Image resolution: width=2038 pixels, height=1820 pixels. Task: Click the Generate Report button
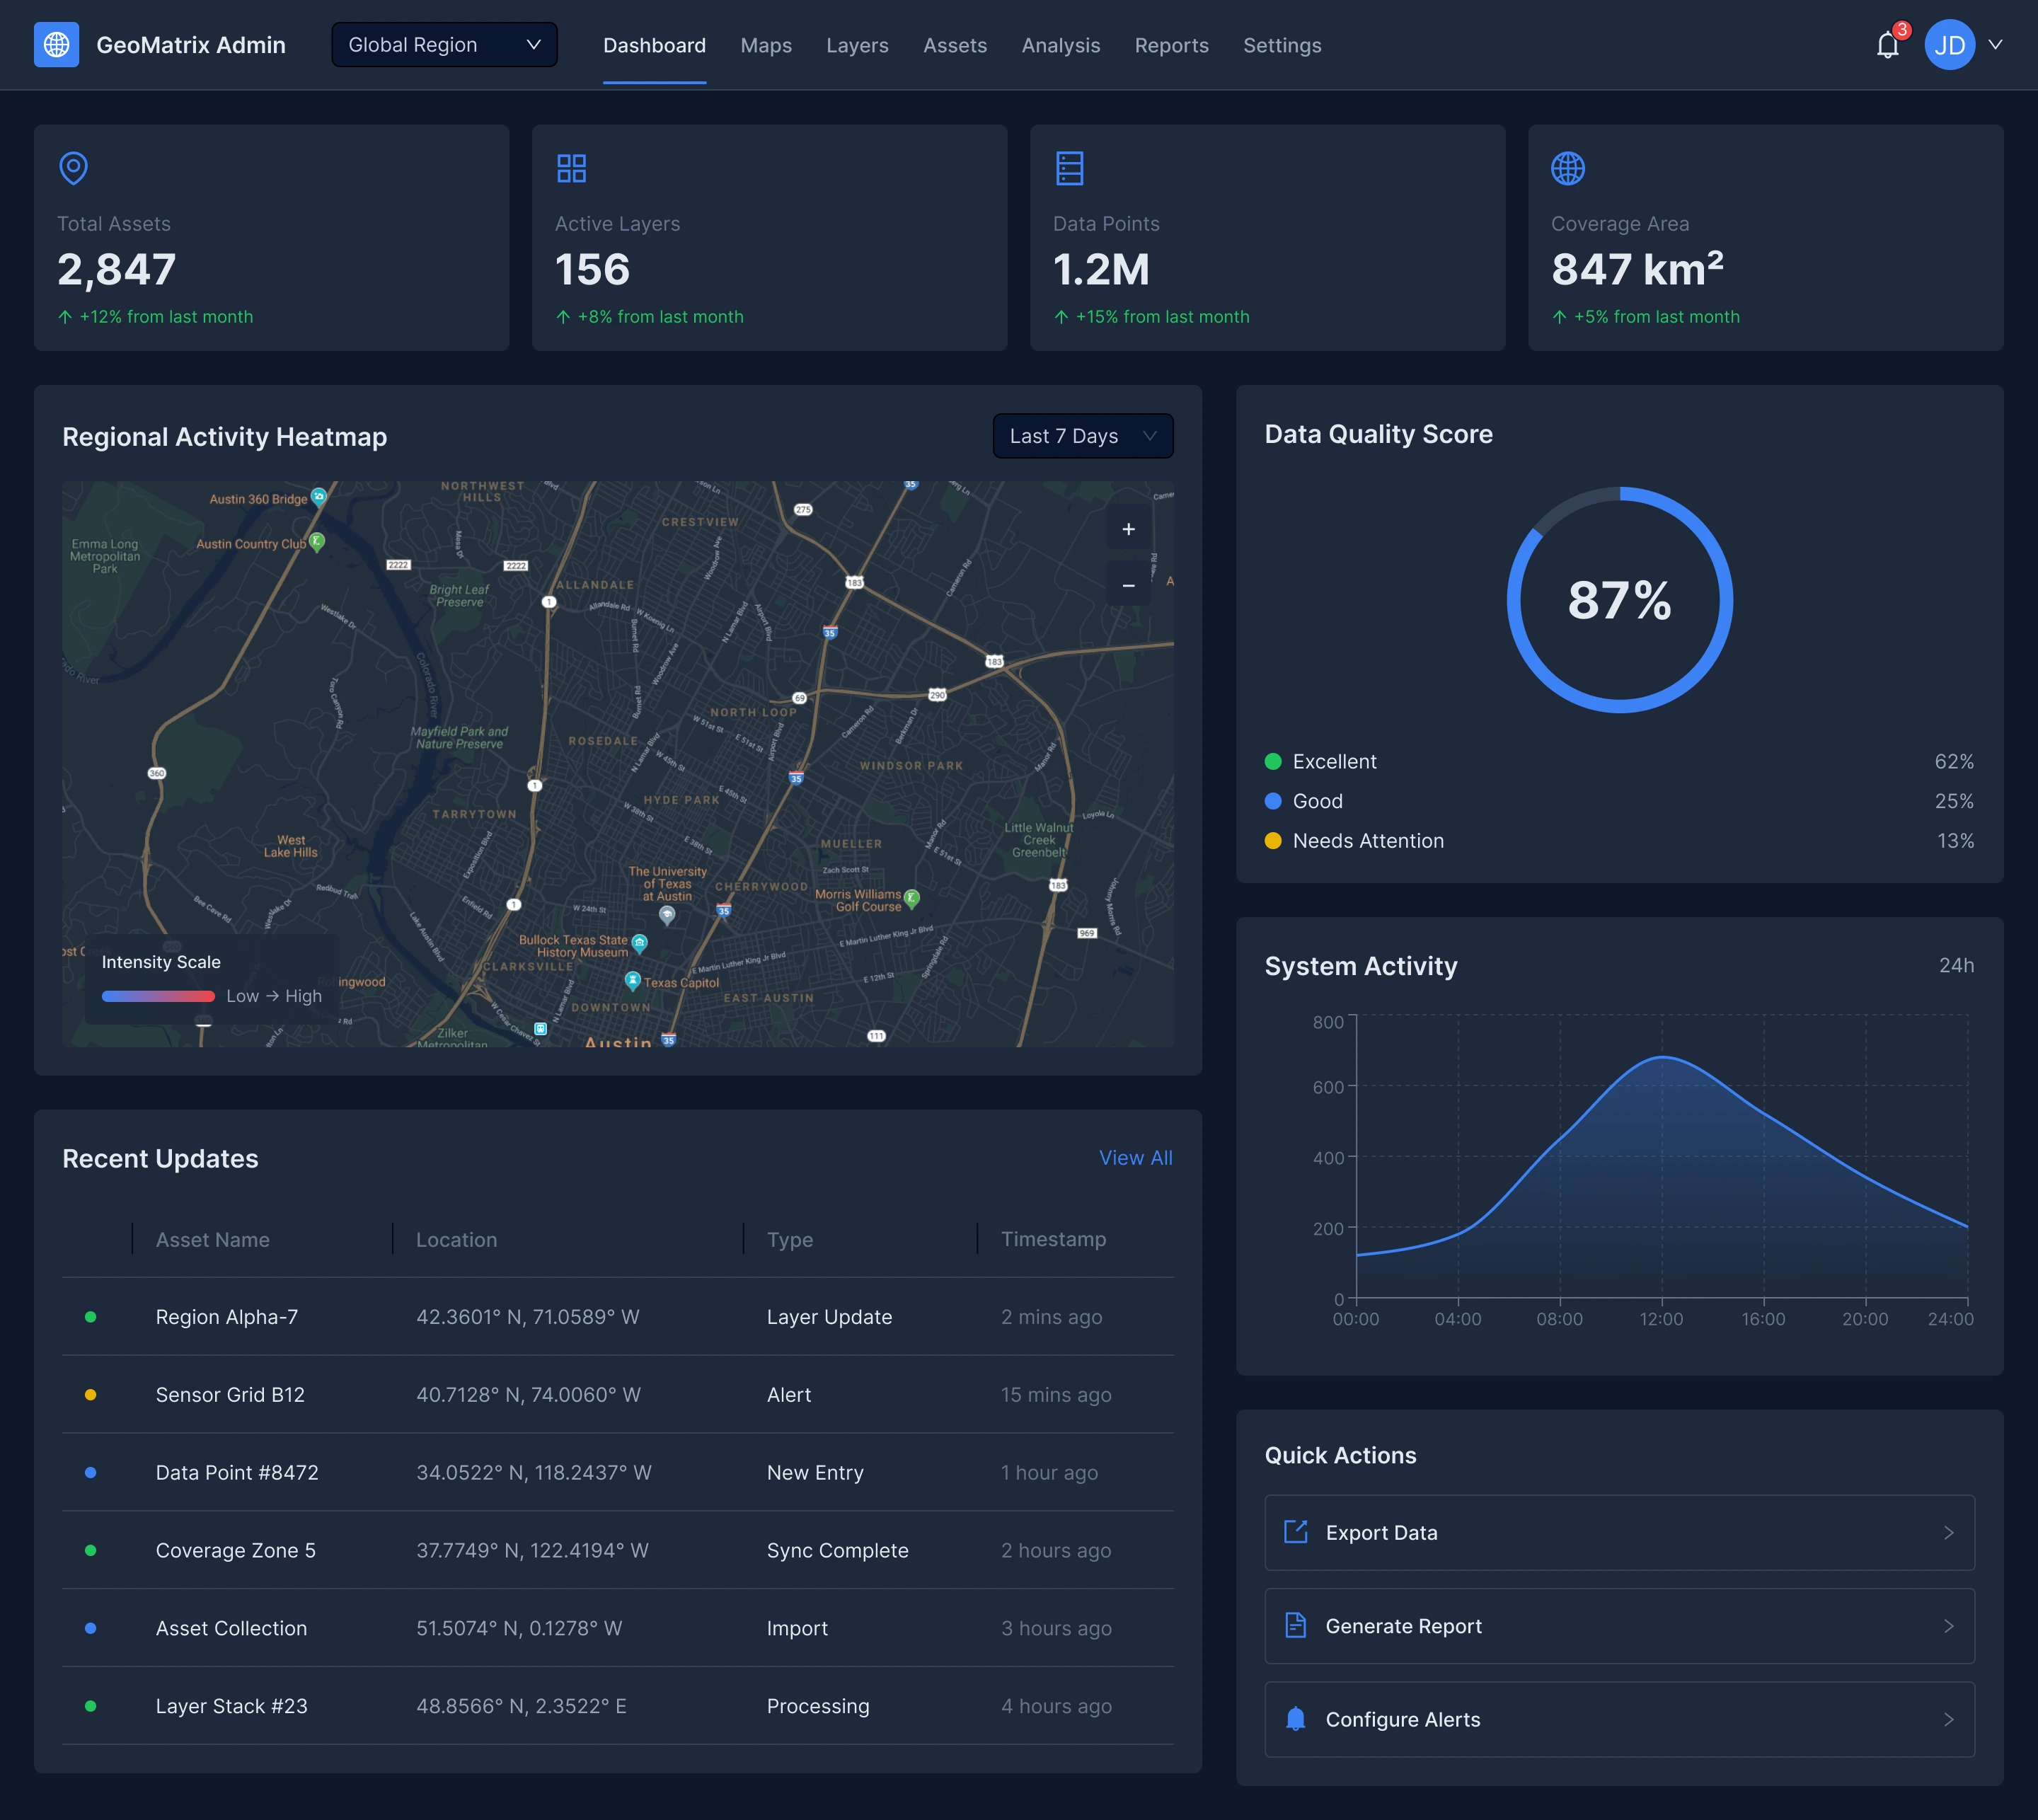tap(1618, 1626)
